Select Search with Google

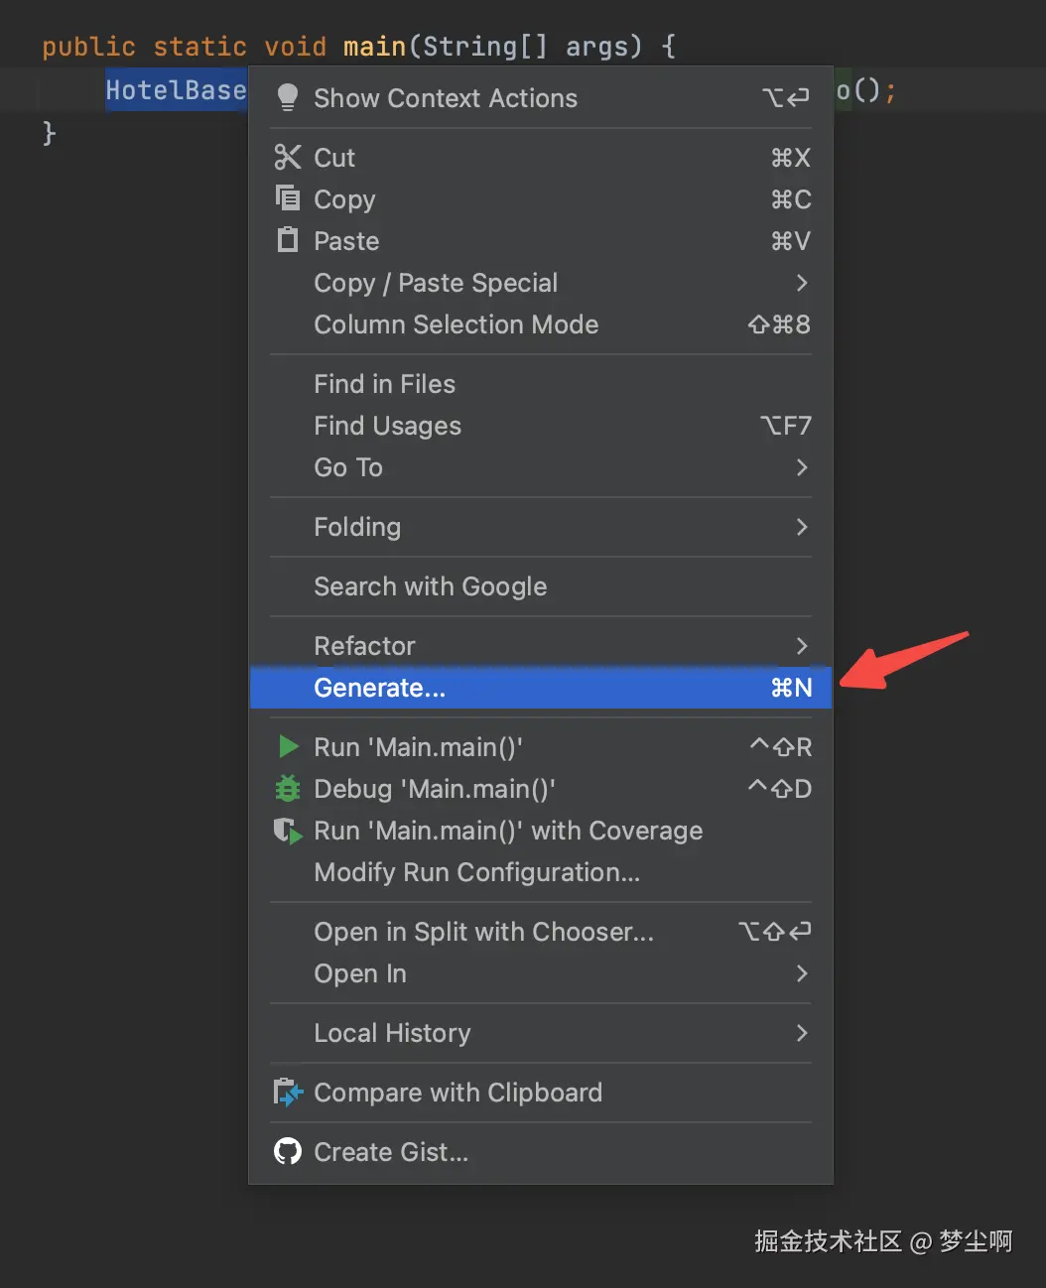(x=430, y=586)
